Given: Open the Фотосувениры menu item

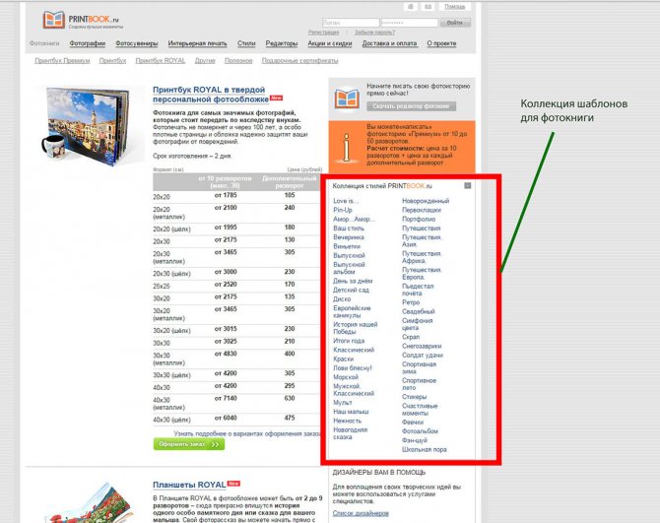Looking at the screenshot, I should [x=136, y=44].
